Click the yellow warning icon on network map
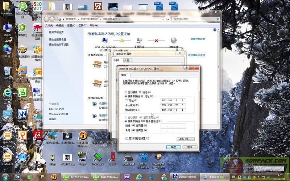The width and height of the screenshot is (290, 181). point(122,41)
